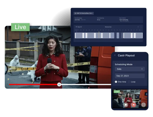The width and height of the screenshot is (153, 117).
Task: Click the narrow isolated block in timeline gap
Action: 118,35
